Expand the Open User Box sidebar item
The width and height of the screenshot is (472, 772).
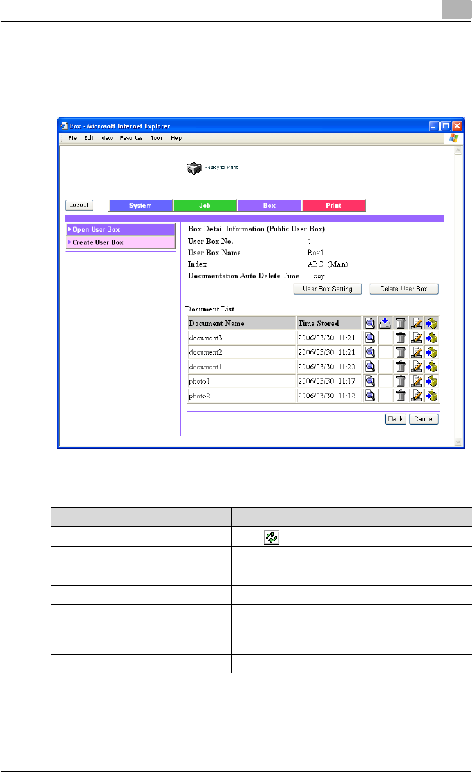[x=120, y=230]
